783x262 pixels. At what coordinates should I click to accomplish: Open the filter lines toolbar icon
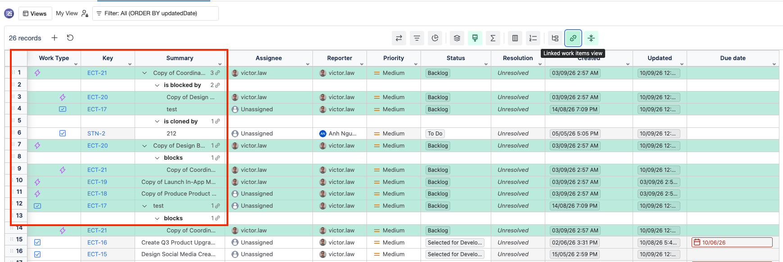[417, 38]
